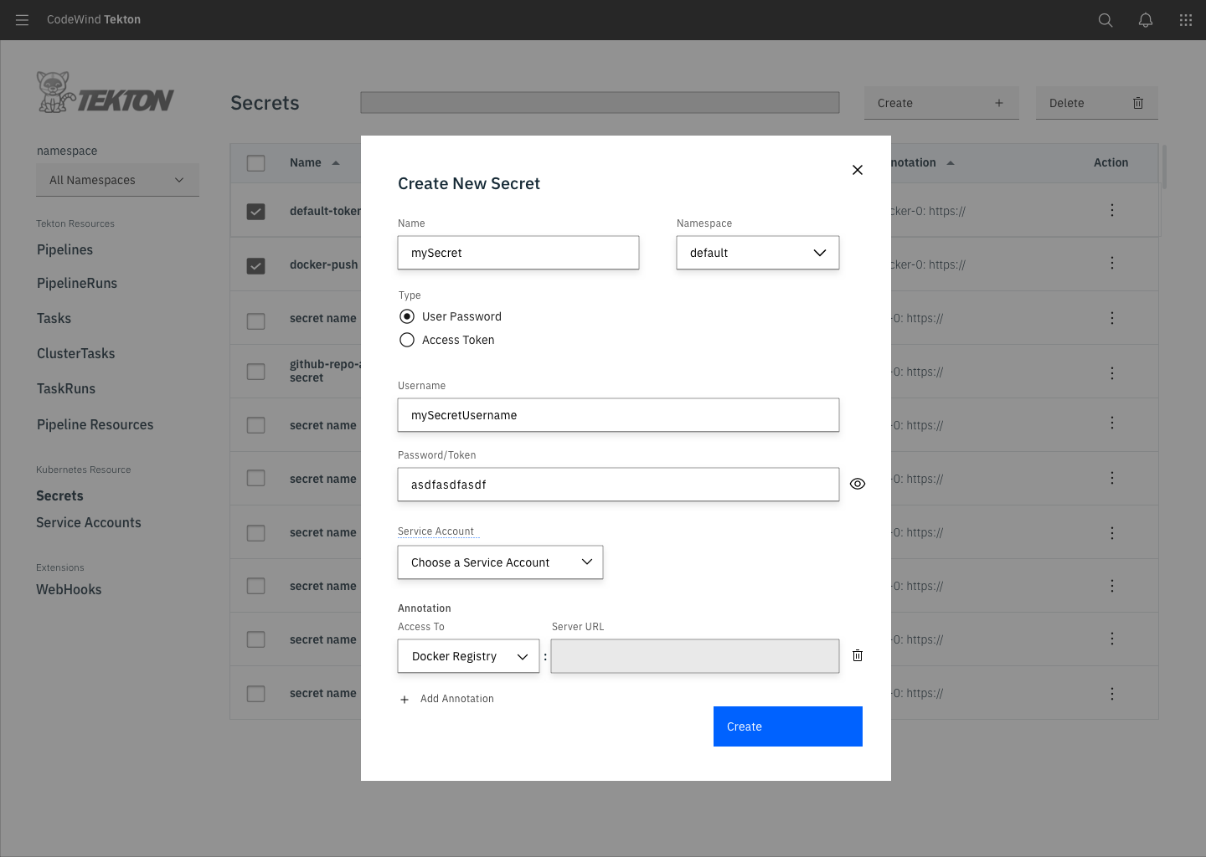The image size is (1206, 857).
Task: Open the search icon in the header
Action: (x=1105, y=19)
